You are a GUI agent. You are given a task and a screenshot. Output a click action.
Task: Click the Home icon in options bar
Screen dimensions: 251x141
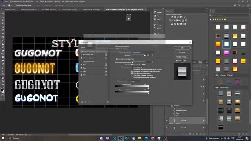click(4, 5)
